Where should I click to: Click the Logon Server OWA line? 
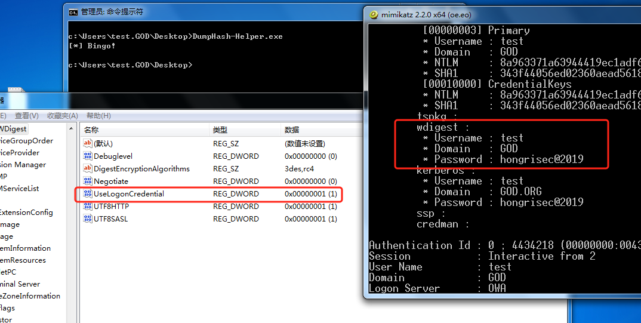coord(437,288)
